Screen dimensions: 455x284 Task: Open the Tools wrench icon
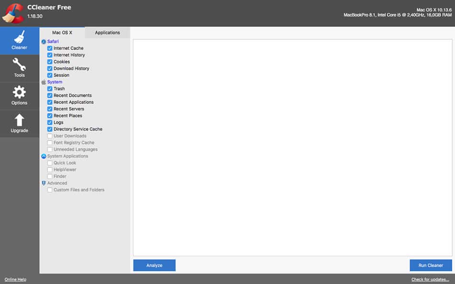pos(19,65)
